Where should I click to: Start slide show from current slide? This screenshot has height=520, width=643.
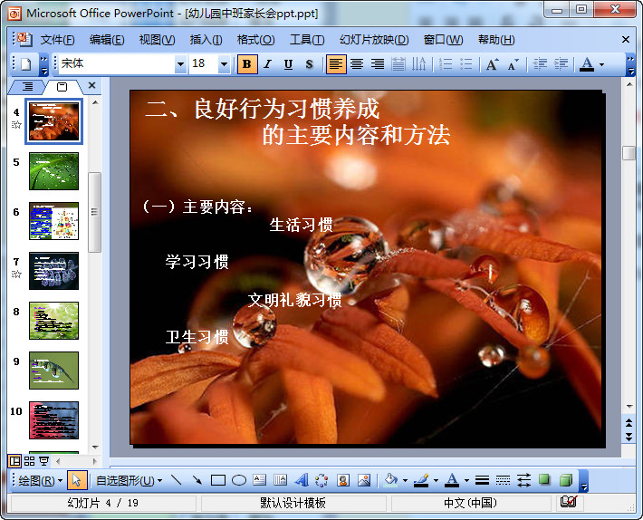pos(43,461)
